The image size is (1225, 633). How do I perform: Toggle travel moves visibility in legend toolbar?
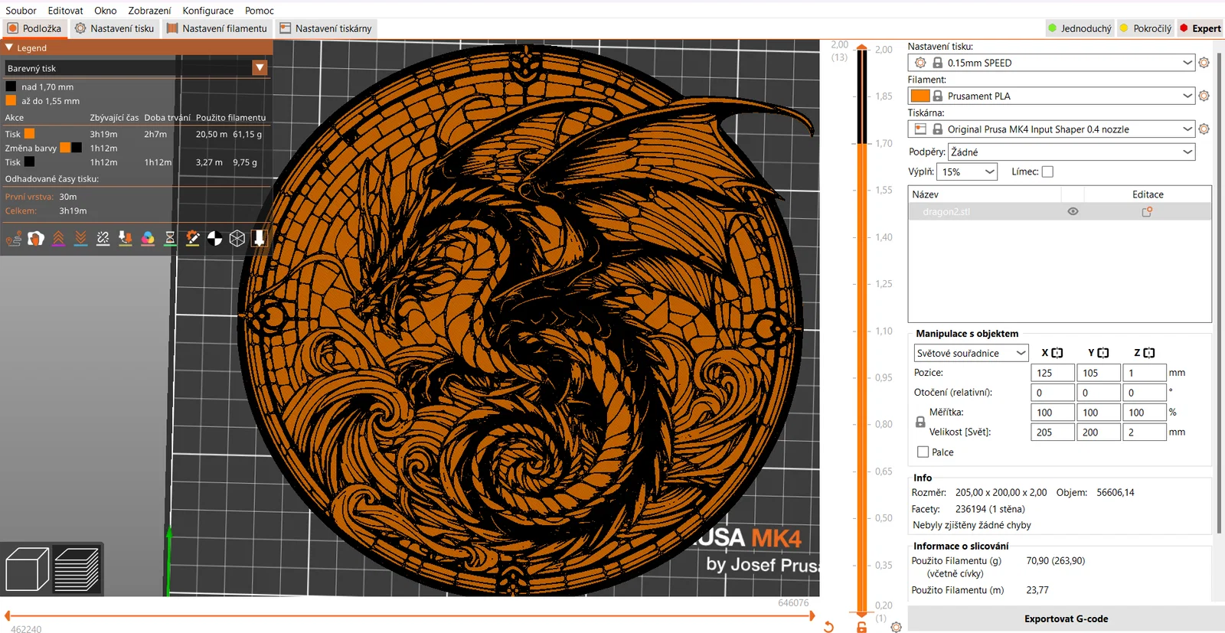coord(14,239)
